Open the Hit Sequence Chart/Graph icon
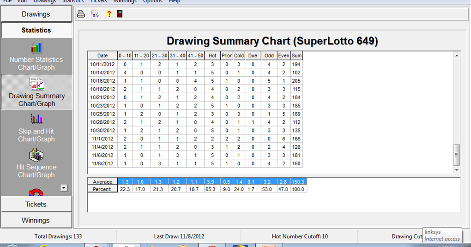The image size is (471, 247). (x=36, y=155)
